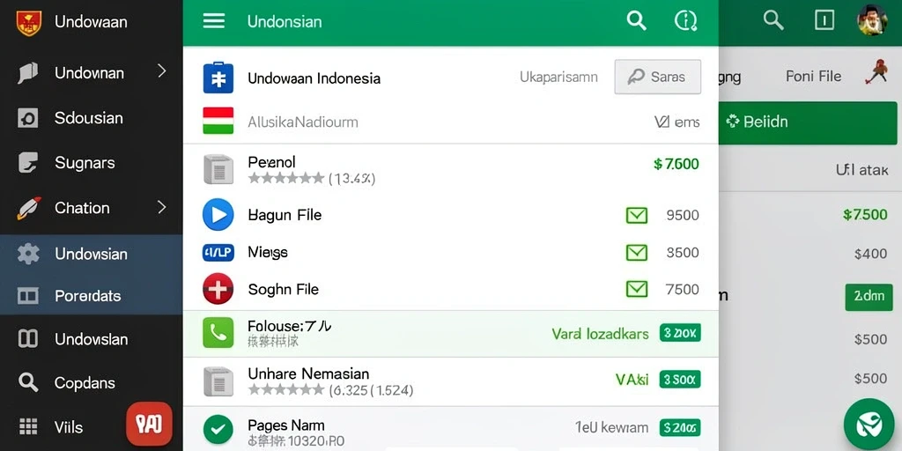The height and width of the screenshot is (451, 902).
Task: Click the magnifier icon beside Copdans
Action: tap(27, 382)
